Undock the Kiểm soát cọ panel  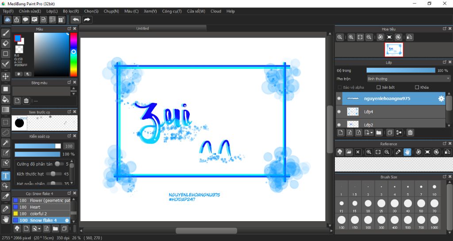coord(69,136)
